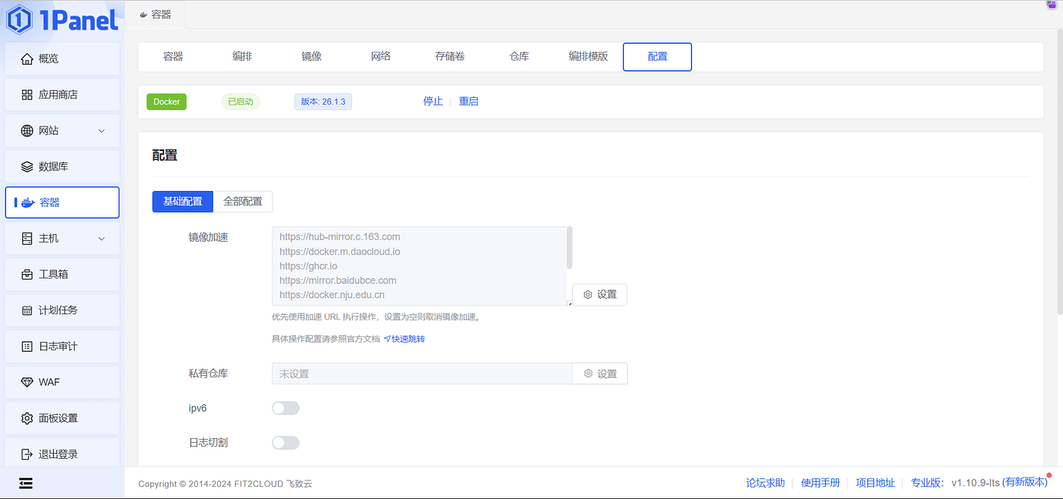Viewport: 1063px width, 499px height.
Task: Click the 专业版 footer link
Action: click(927, 483)
